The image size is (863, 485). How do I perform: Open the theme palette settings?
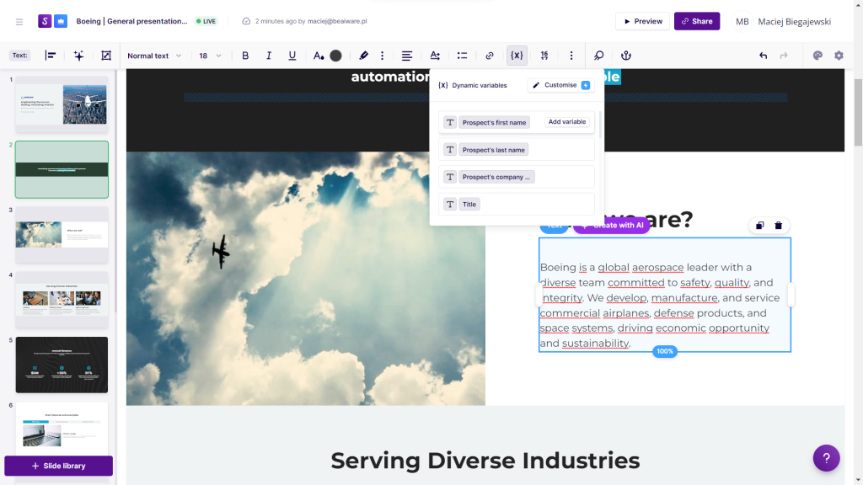[817, 56]
